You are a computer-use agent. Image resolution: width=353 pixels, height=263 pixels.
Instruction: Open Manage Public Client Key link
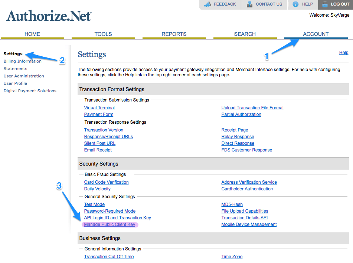110,224
